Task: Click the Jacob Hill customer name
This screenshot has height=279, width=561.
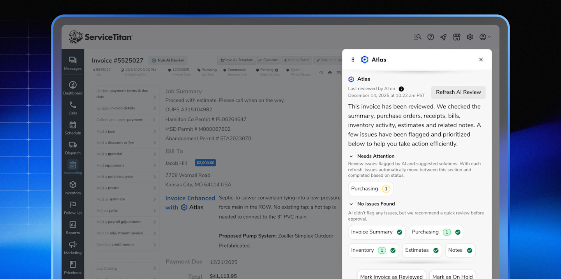Action: (x=176, y=163)
